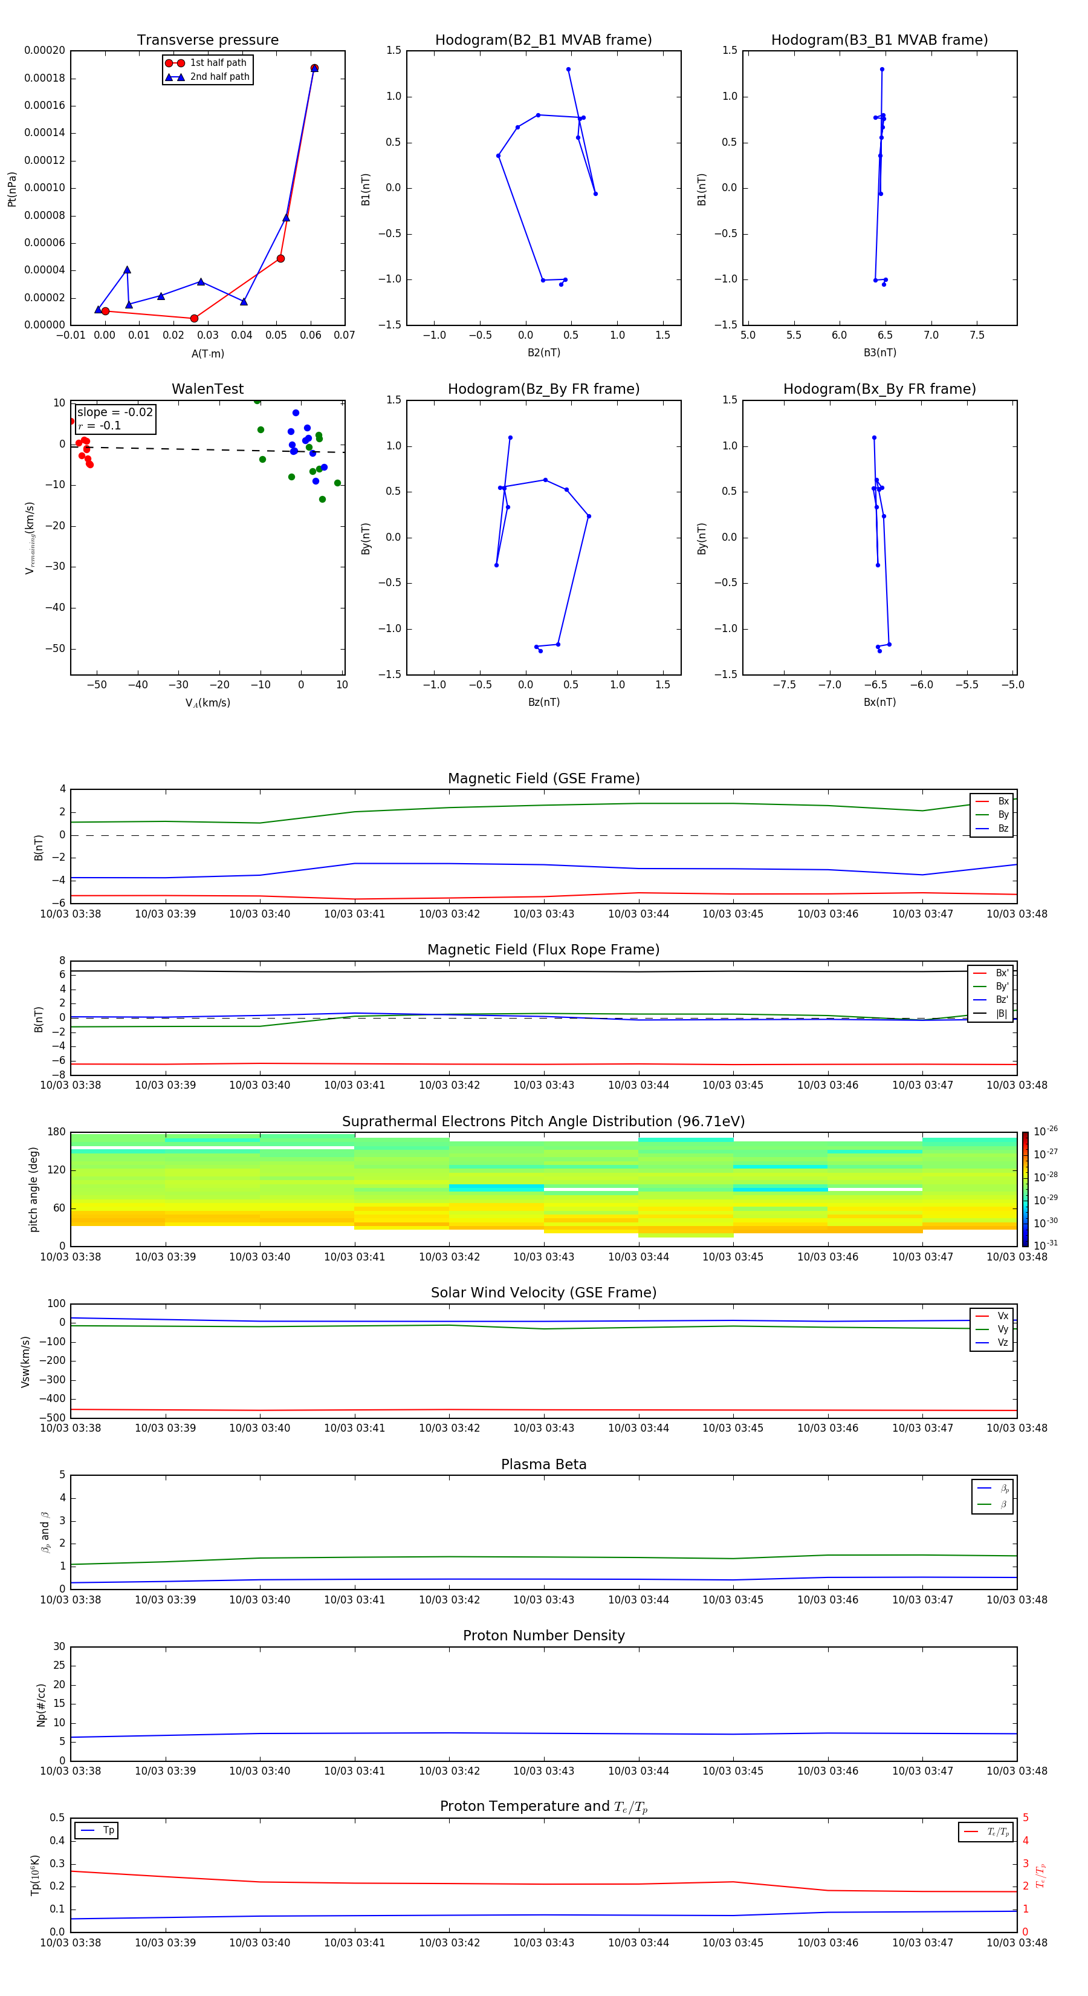
Task: Click the Bz' legend entry in Flux Rope panel
Action: click(x=991, y=1000)
